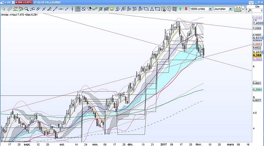Click the info icon beside VK
Viewport: 264px width, 146px height.
click(13, 2)
